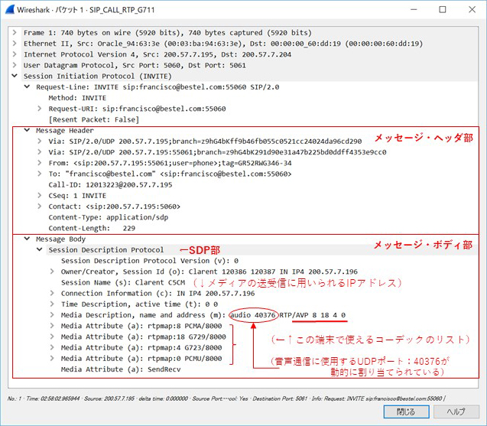487x426 pixels.
Task: Expand the From header row
Action: pos(40,163)
